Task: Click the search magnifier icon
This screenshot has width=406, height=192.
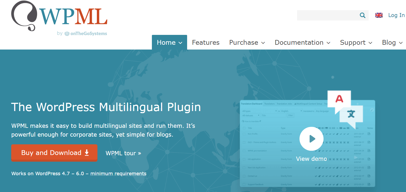Action: (x=362, y=15)
